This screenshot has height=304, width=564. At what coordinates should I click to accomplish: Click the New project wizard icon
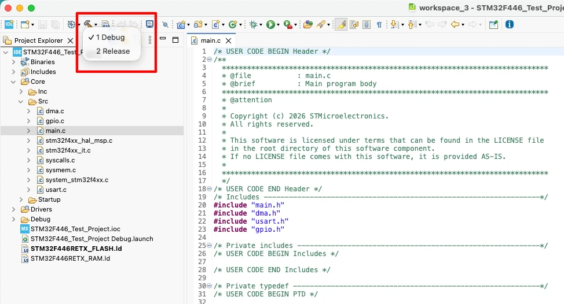click(25, 24)
